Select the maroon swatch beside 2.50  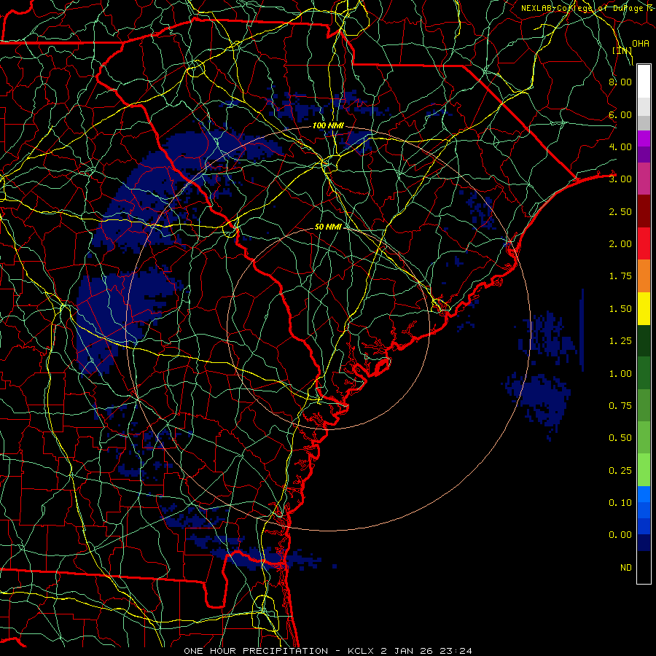click(644, 211)
